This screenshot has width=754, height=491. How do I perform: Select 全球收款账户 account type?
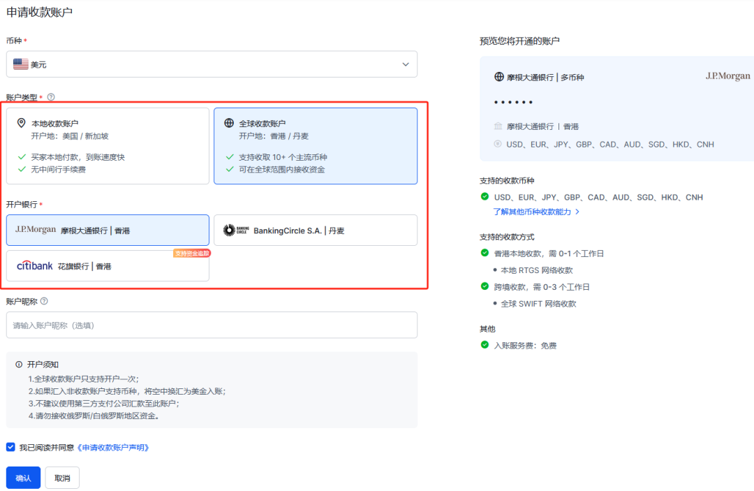click(x=316, y=145)
